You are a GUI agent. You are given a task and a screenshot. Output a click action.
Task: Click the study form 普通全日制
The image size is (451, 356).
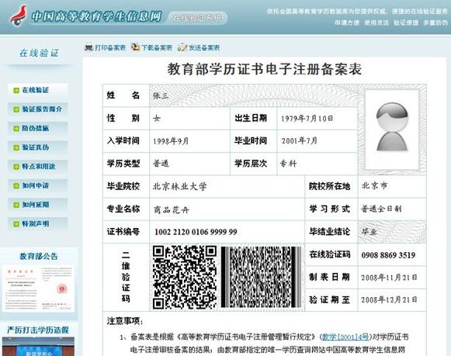point(381,209)
